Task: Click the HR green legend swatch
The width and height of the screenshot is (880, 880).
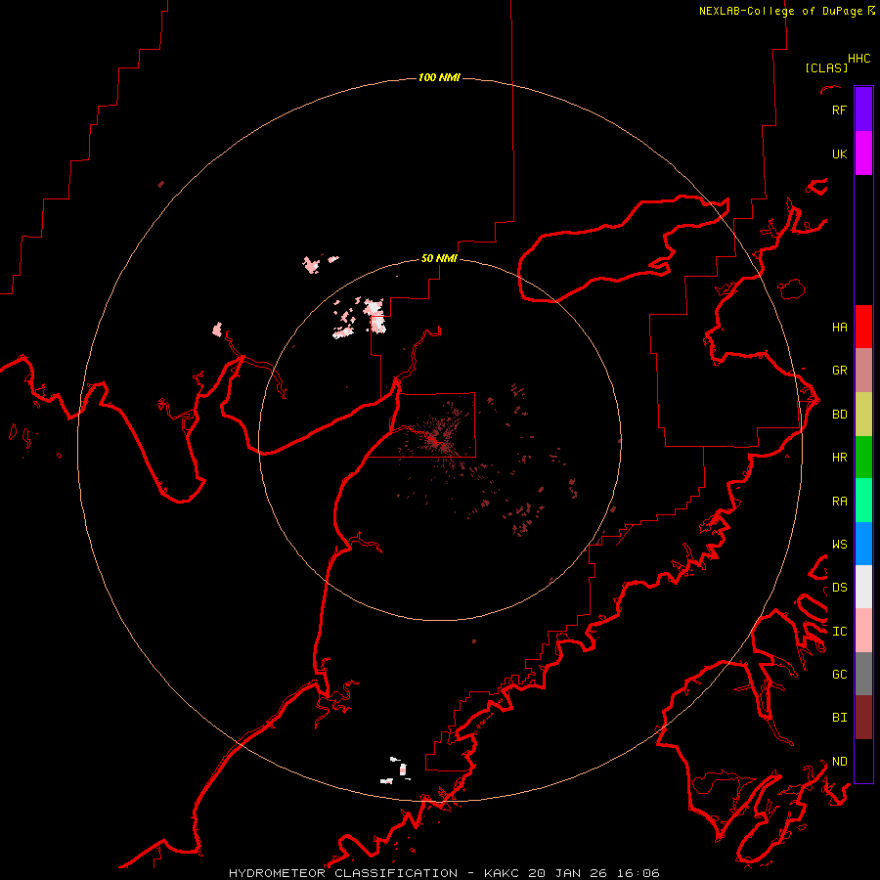Action: coord(863,458)
